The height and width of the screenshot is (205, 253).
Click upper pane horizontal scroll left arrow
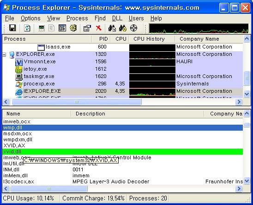pos(6,102)
